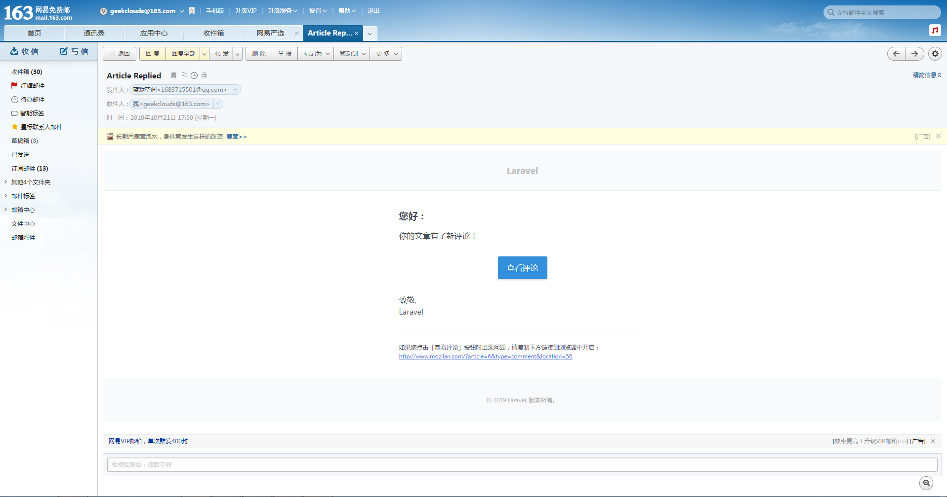Switch to the 通讯录 tab

pyautogui.click(x=94, y=33)
